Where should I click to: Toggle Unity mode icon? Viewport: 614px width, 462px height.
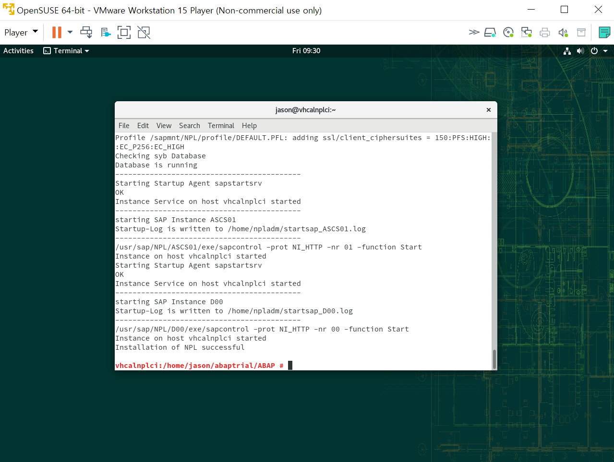(x=144, y=32)
